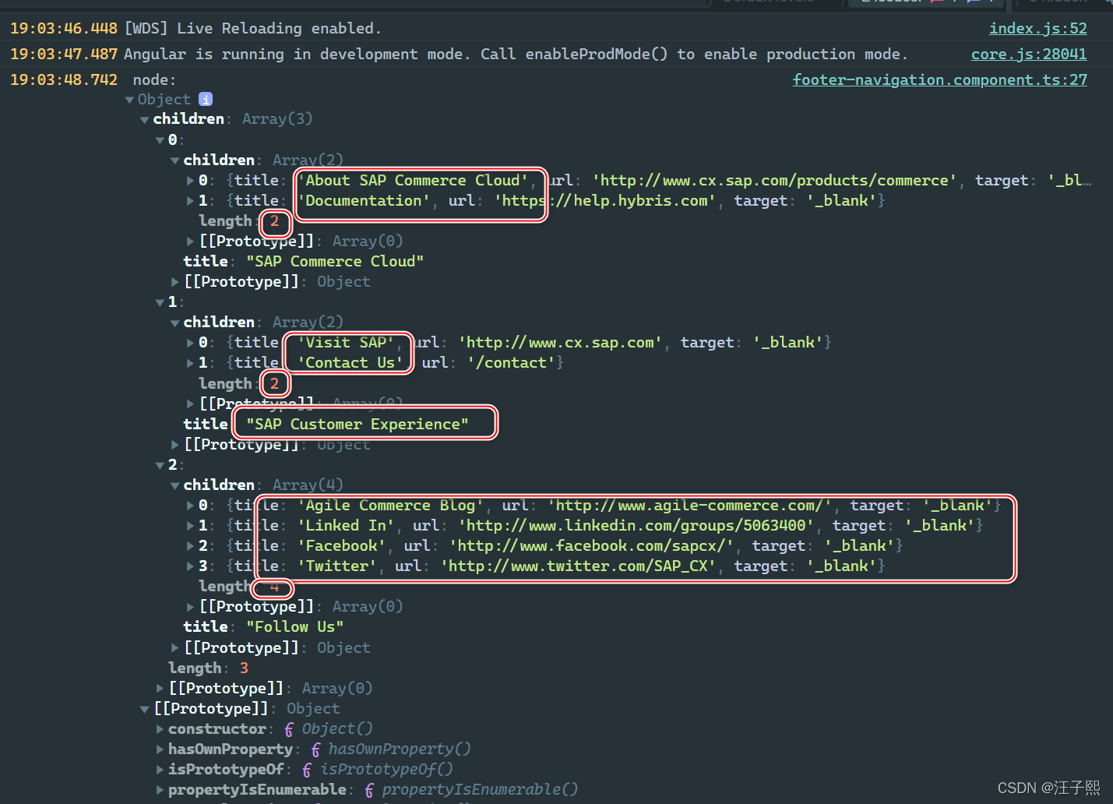This screenshot has width=1113, height=804.
Task: Collapse children Array(2) under SAP Commerce Cloud
Action: click(x=175, y=160)
